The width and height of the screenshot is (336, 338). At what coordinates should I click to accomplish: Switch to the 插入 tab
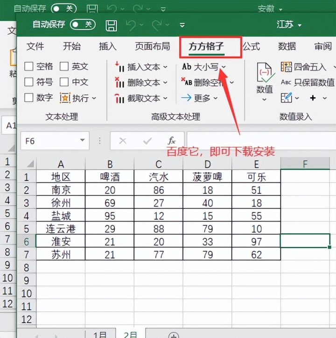click(108, 46)
